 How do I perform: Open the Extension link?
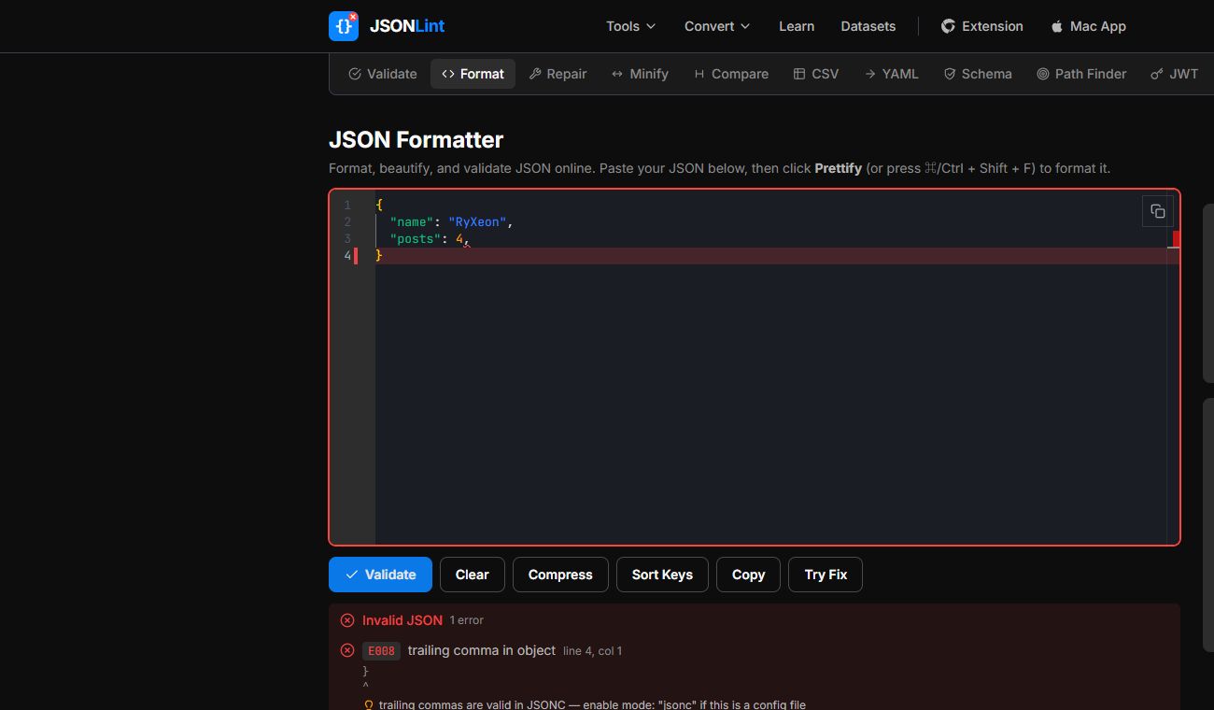coord(981,26)
